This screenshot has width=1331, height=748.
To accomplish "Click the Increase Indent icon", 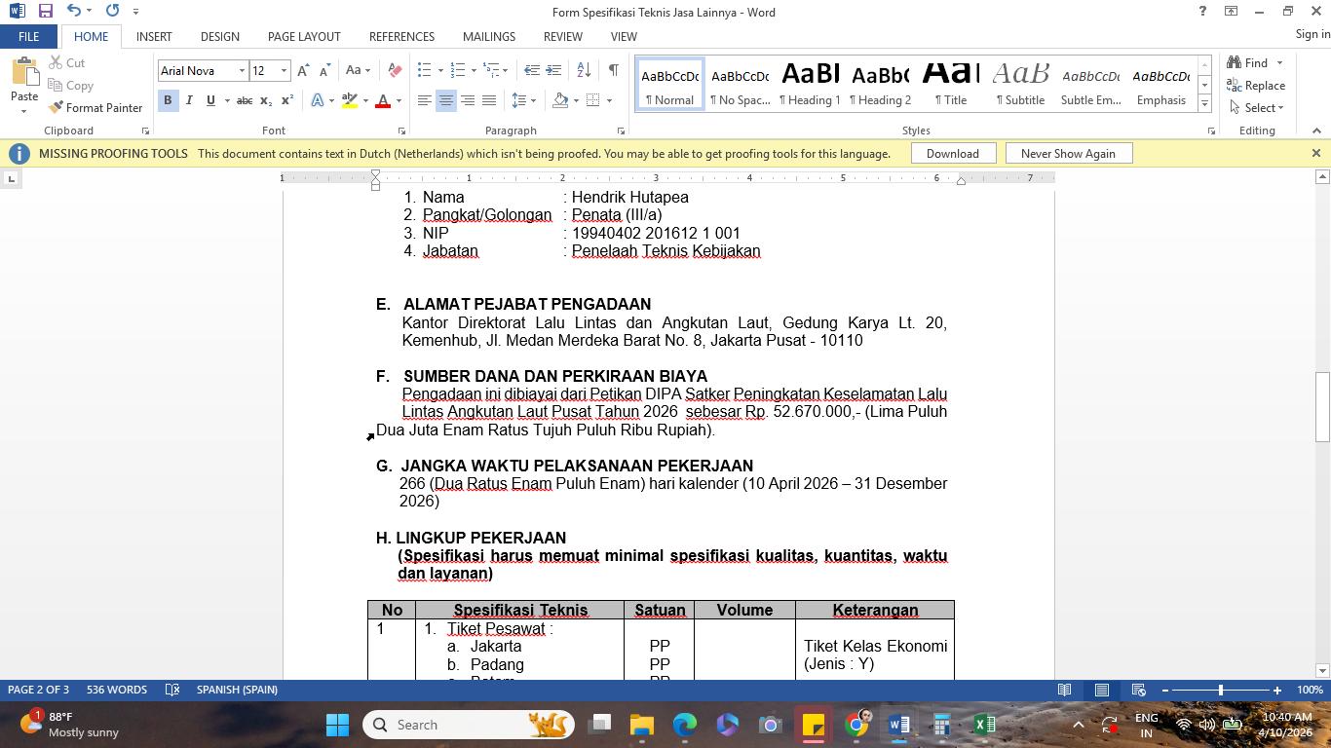I will [553, 70].
